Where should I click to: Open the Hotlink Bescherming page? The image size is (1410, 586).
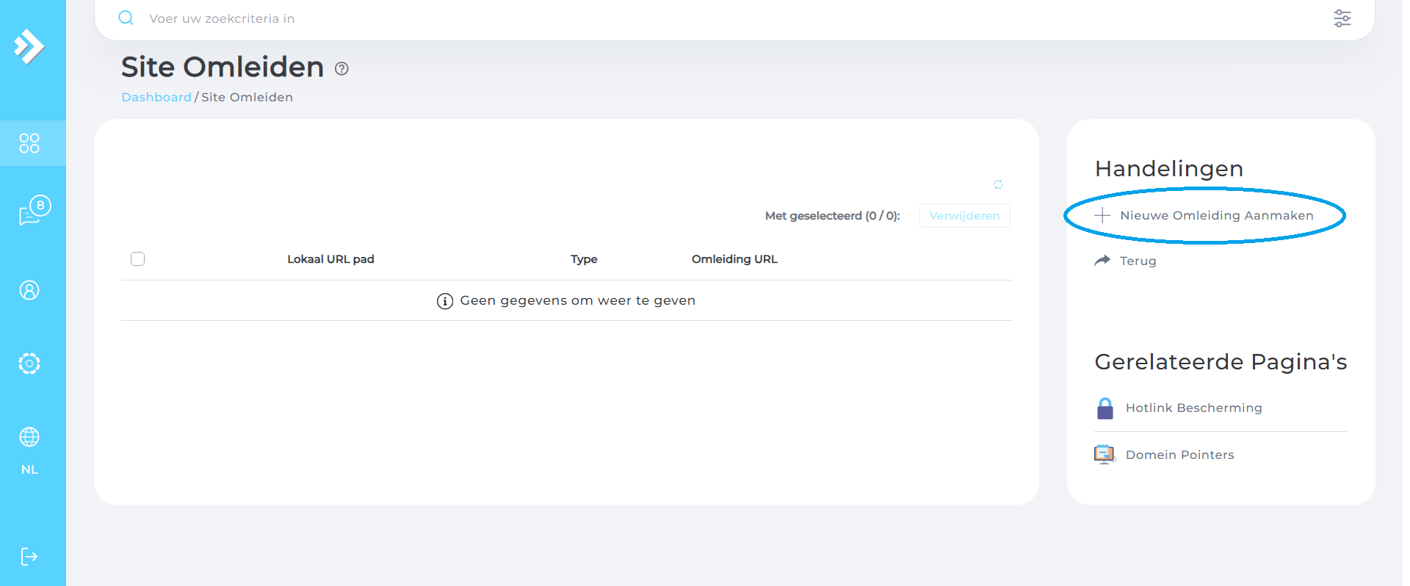click(1193, 408)
